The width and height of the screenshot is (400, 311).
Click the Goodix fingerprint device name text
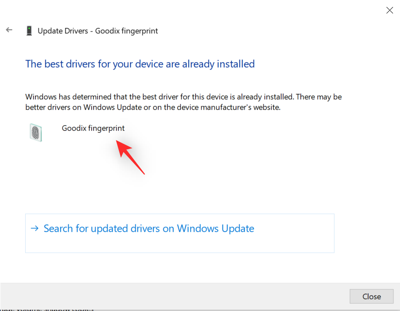point(93,128)
